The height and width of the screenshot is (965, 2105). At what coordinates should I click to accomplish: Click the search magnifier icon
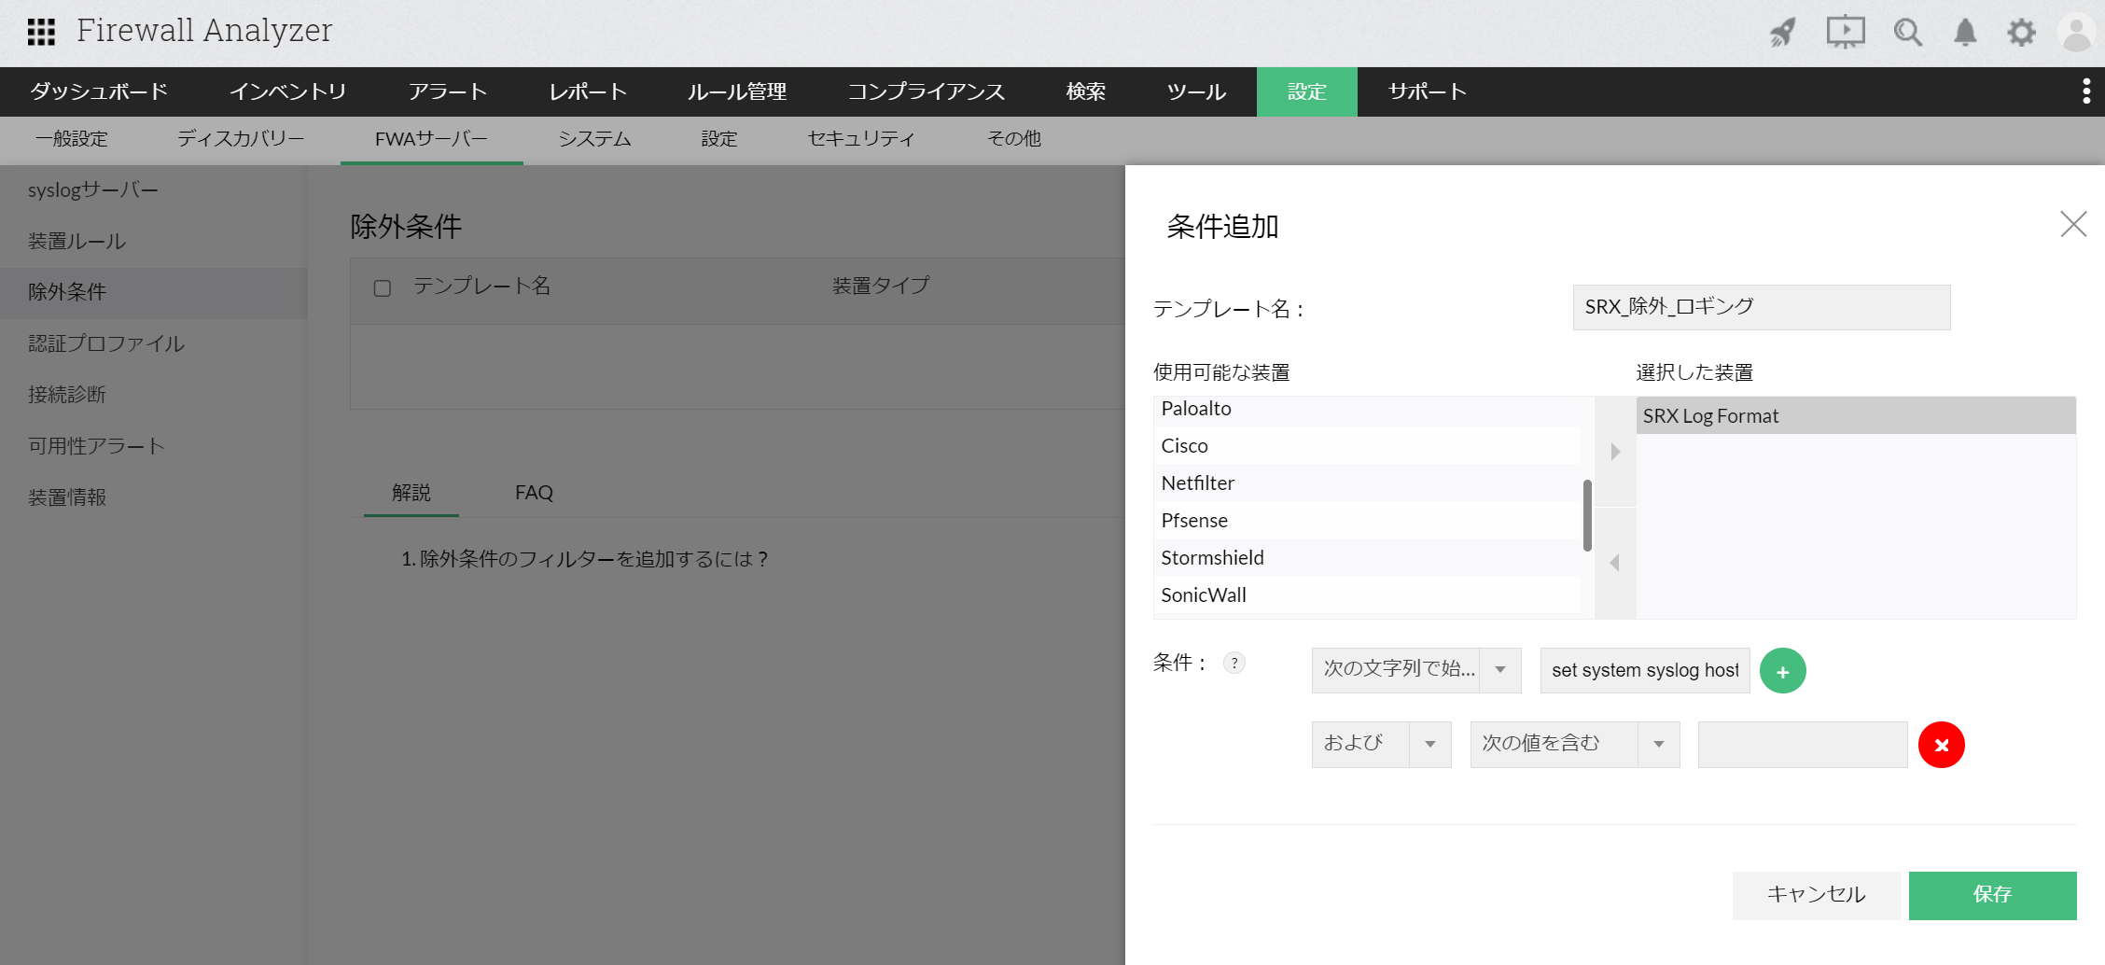1907,33
